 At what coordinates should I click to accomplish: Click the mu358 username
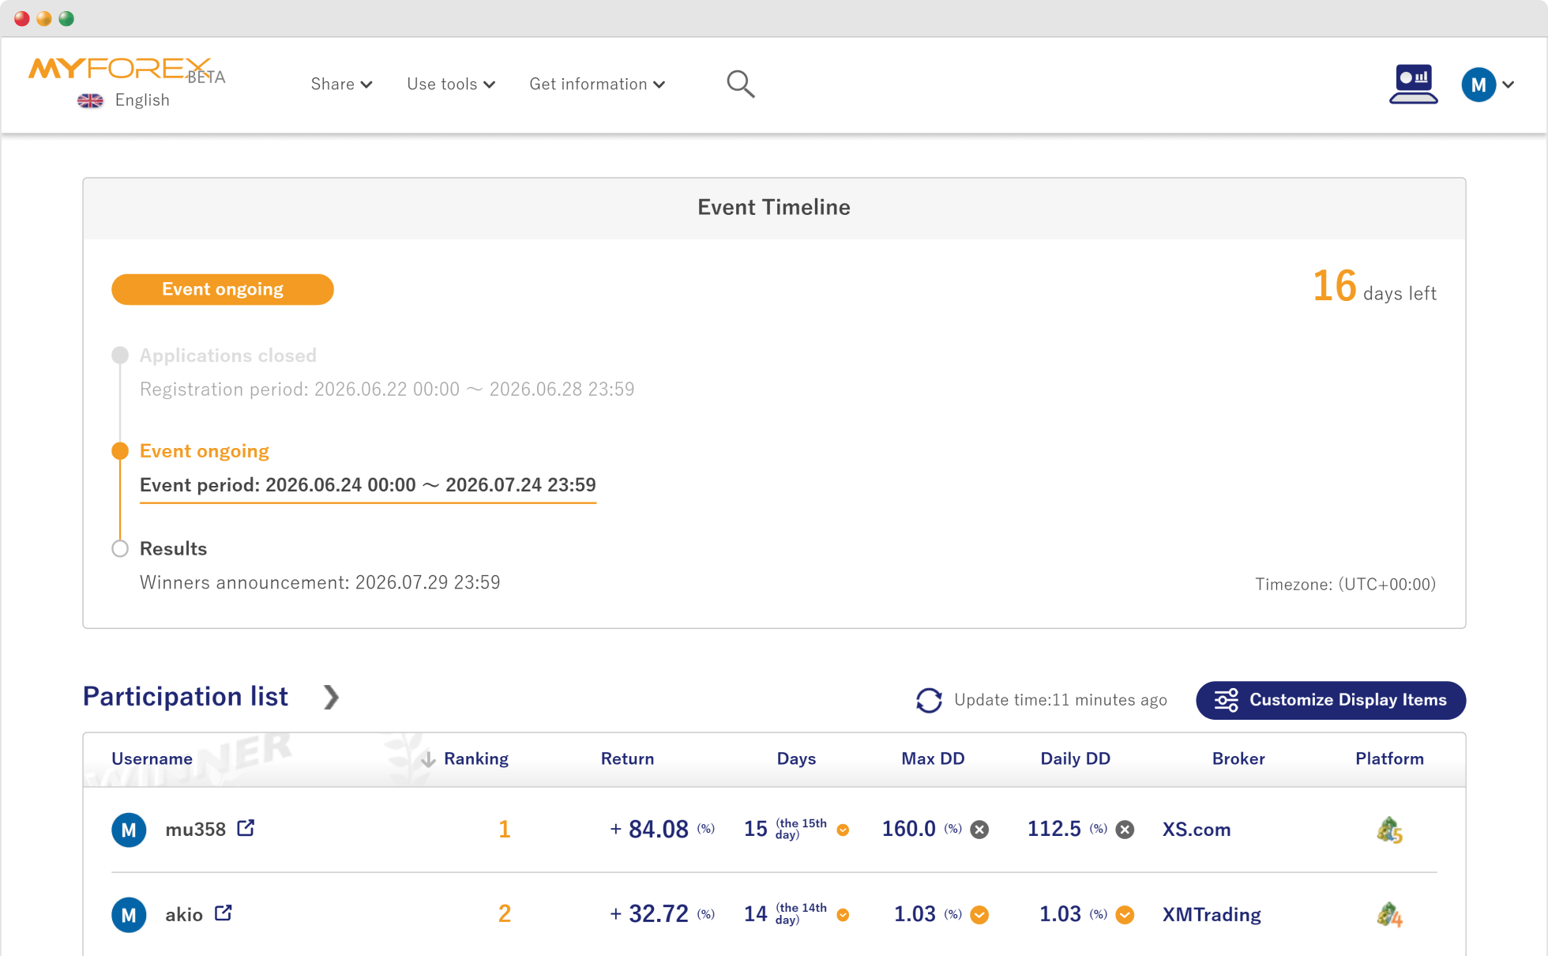[x=195, y=830]
